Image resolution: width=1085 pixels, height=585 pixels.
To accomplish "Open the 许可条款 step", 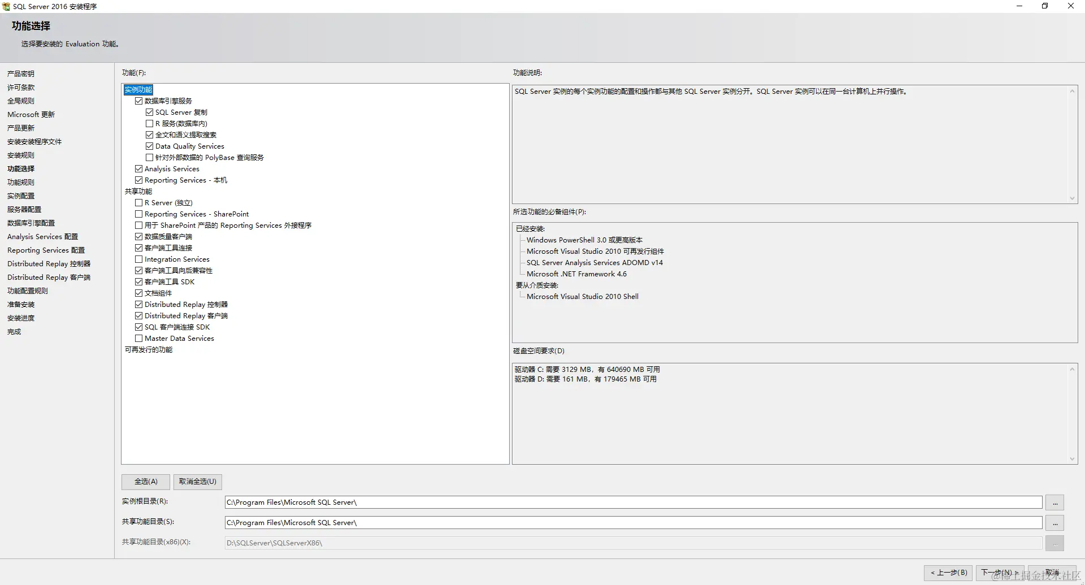I will pos(21,88).
